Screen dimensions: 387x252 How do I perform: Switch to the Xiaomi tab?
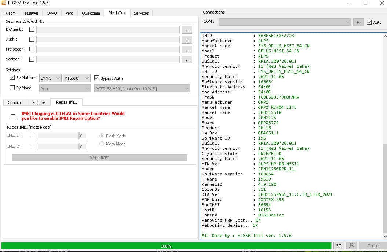pos(11,13)
